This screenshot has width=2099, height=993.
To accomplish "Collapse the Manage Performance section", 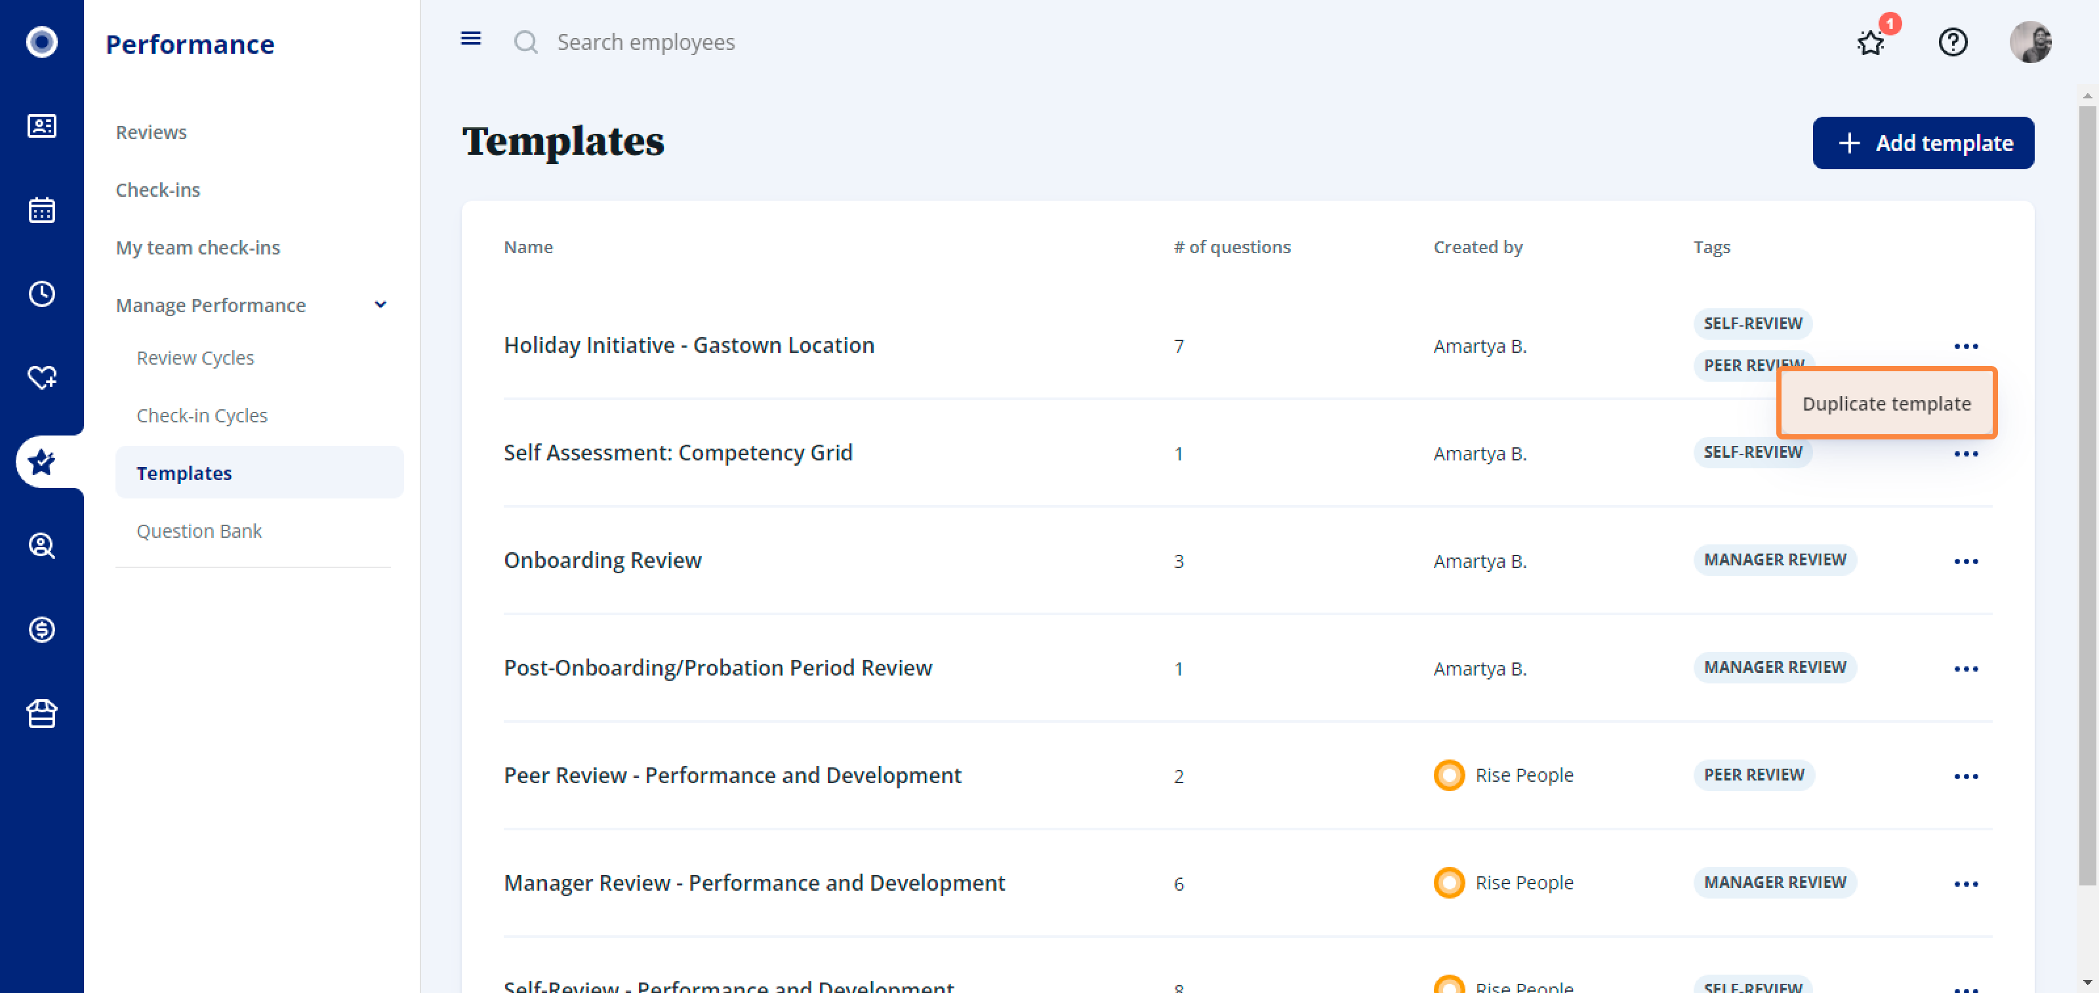I will [x=380, y=304].
